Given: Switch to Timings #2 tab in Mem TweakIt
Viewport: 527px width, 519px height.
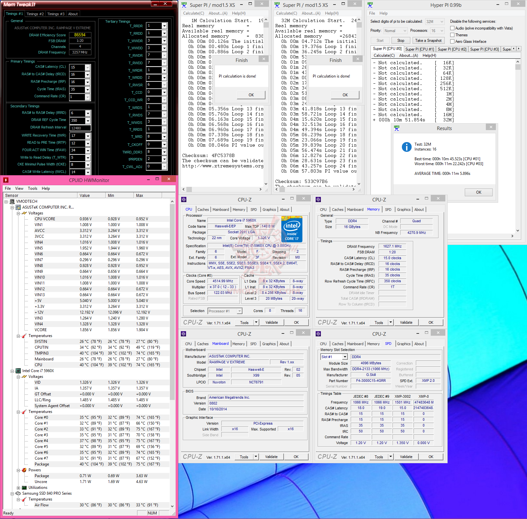Looking at the screenshot, I should point(35,14).
